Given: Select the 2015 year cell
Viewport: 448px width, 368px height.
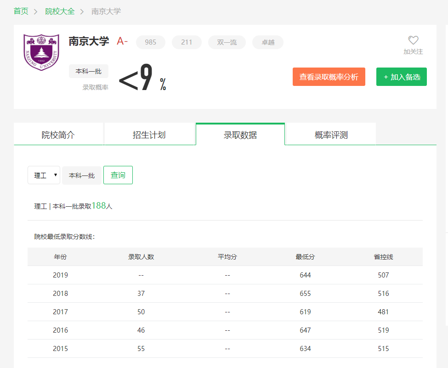Looking at the screenshot, I should tap(60, 349).
